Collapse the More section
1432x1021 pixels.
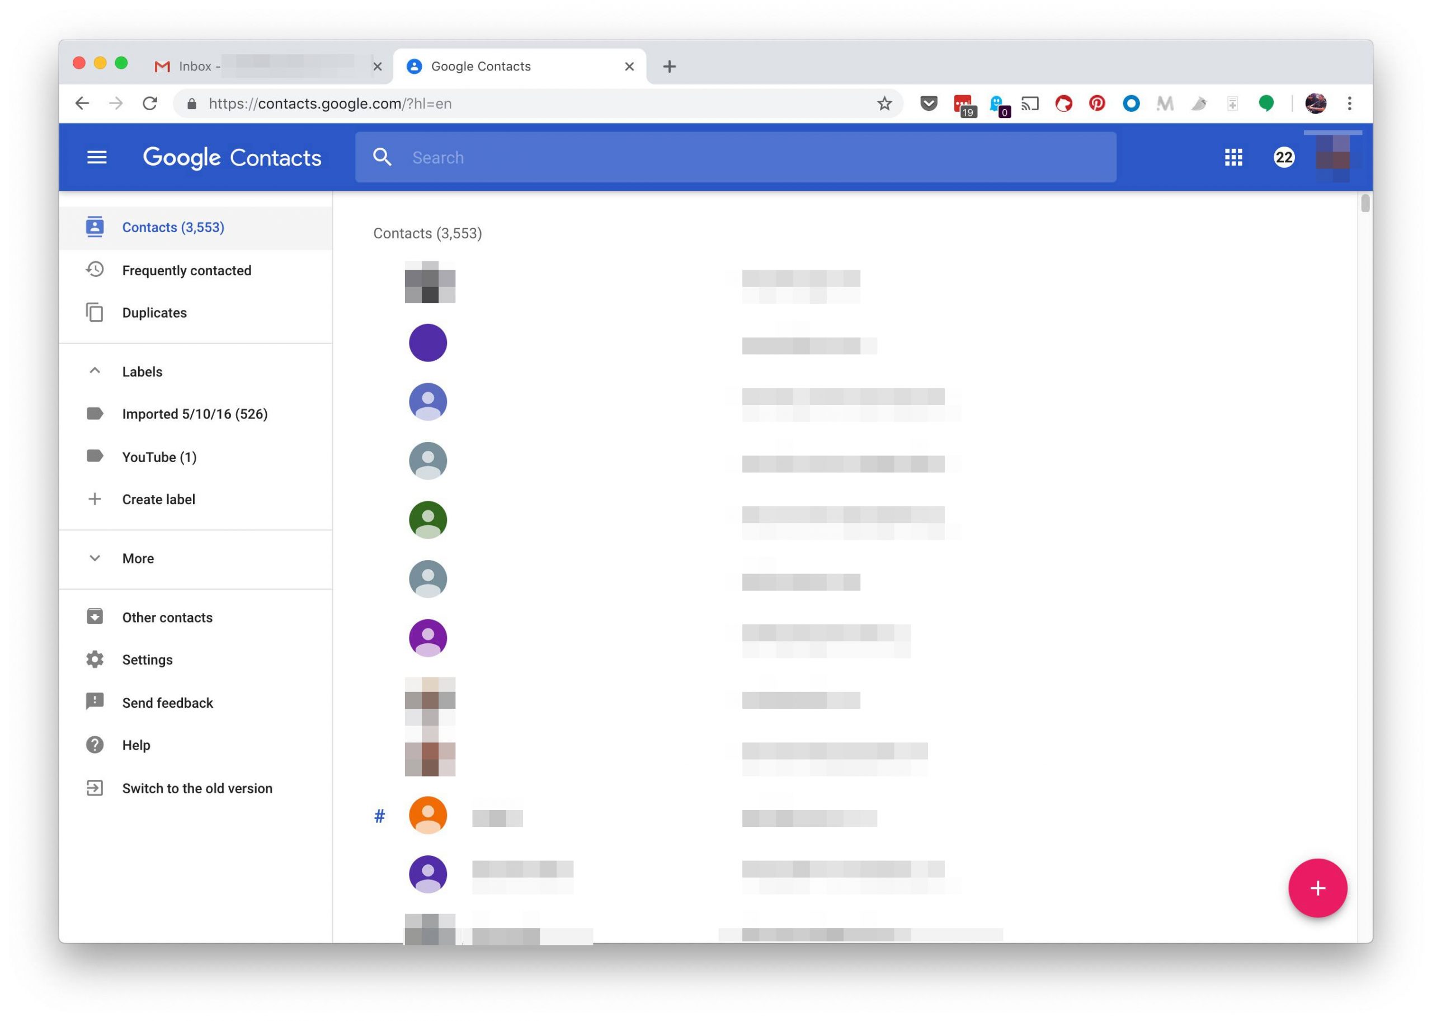(96, 558)
